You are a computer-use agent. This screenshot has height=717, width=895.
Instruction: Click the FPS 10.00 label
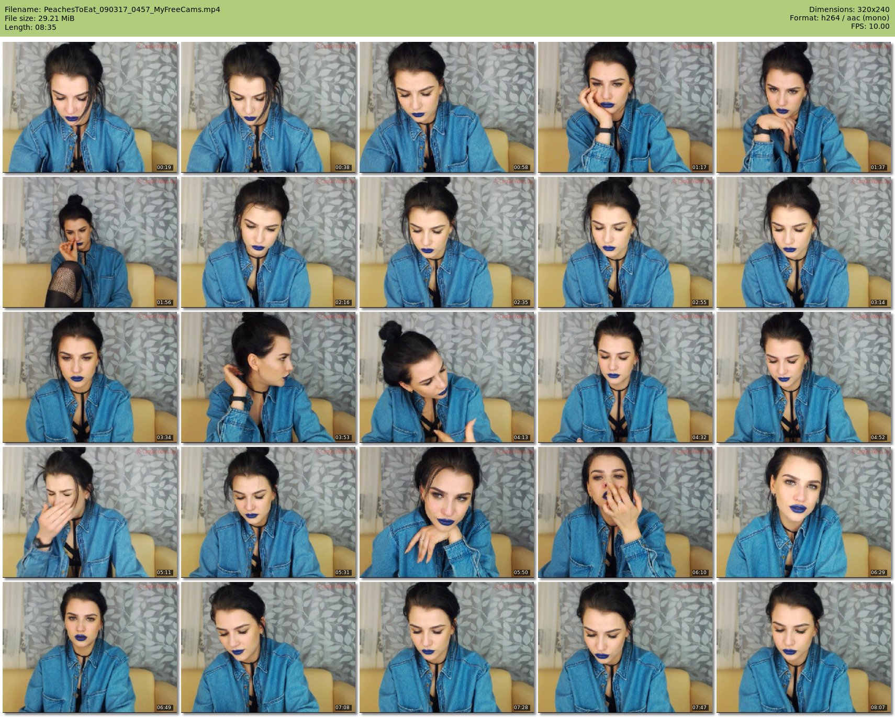tap(870, 26)
